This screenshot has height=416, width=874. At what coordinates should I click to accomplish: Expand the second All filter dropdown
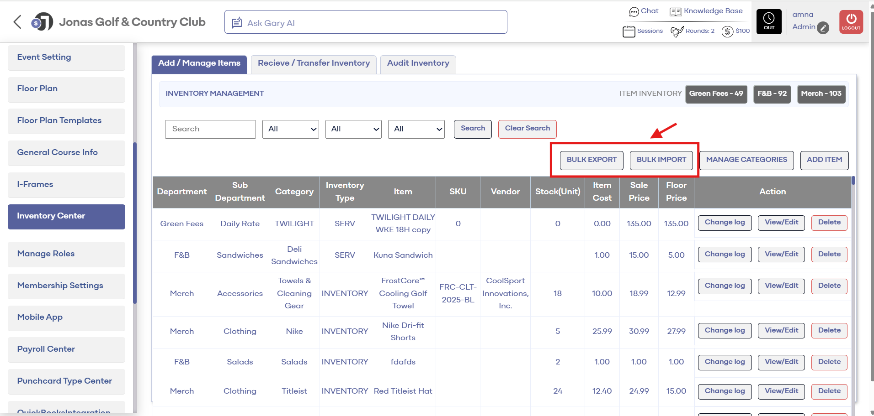coord(353,129)
